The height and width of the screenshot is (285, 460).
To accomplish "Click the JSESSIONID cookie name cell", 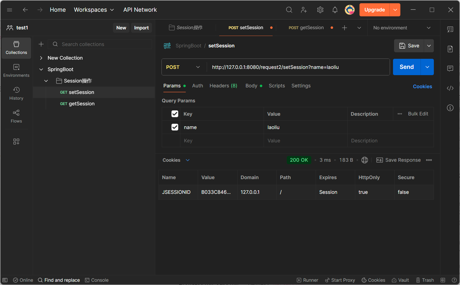I will pos(178,192).
